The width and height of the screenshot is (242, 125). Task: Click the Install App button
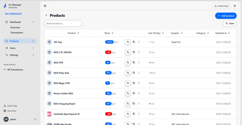click(x=221, y=6)
